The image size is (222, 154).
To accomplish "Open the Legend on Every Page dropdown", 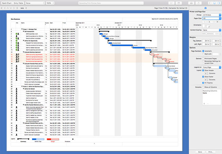I will tap(211, 67).
